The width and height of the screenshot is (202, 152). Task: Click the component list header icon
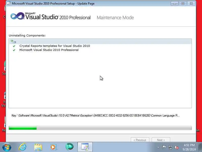tap(13, 41)
